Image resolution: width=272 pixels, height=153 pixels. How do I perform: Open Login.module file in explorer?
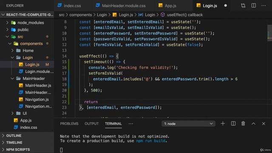(x=40, y=71)
